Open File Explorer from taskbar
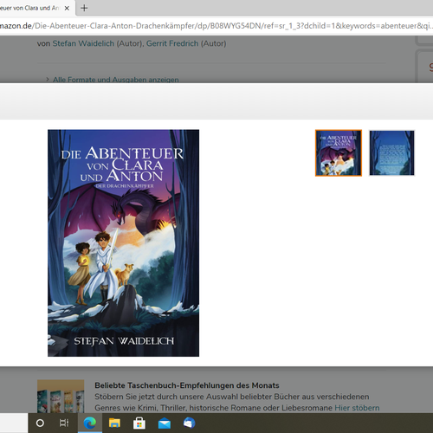The height and width of the screenshot is (433, 433). pos(114,423)
